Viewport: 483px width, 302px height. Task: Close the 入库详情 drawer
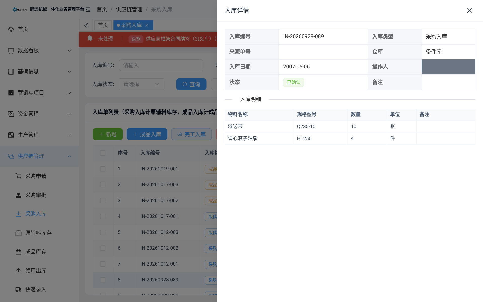click(469, 11)
